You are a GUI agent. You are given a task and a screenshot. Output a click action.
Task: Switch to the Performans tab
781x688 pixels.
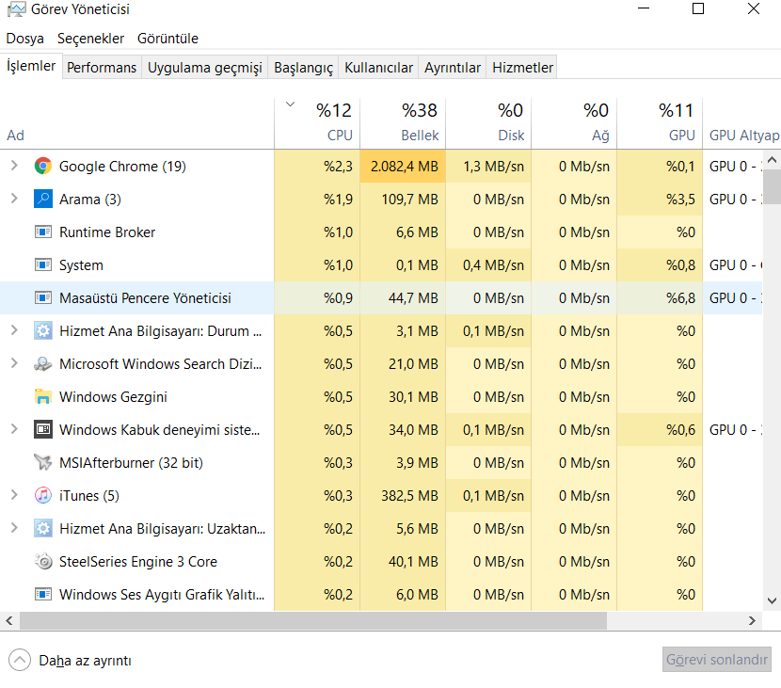(x=102, y=68)
